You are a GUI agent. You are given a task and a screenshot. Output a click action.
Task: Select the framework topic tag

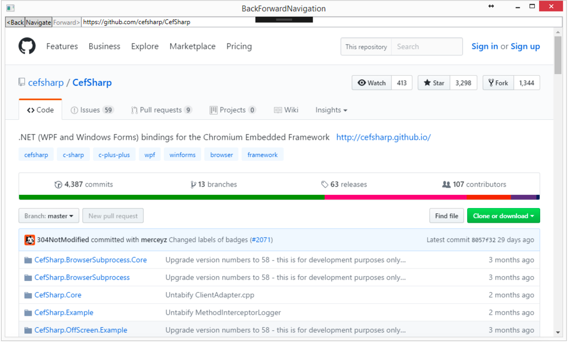(263, 154)
